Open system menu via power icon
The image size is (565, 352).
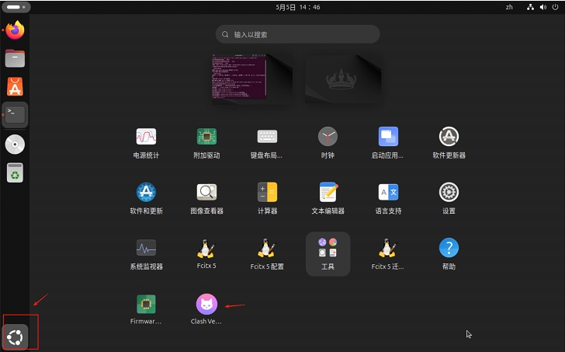pyautogui.click(x=555, y=7)
